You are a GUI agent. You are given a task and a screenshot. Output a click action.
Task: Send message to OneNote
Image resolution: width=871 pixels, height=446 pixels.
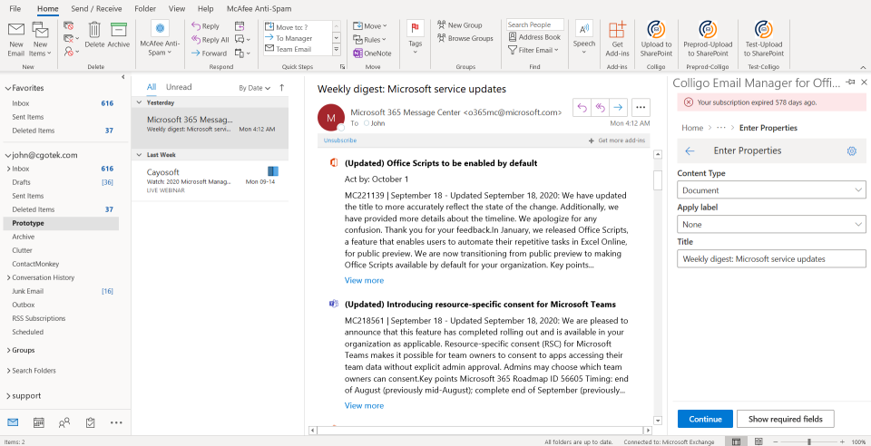click(372, 53)
